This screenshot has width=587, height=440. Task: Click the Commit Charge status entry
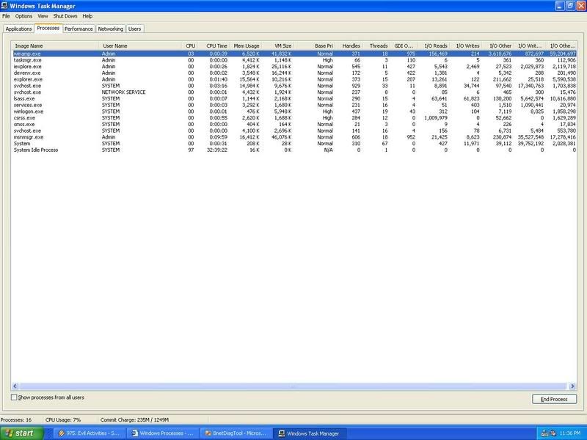click(134, 419)
